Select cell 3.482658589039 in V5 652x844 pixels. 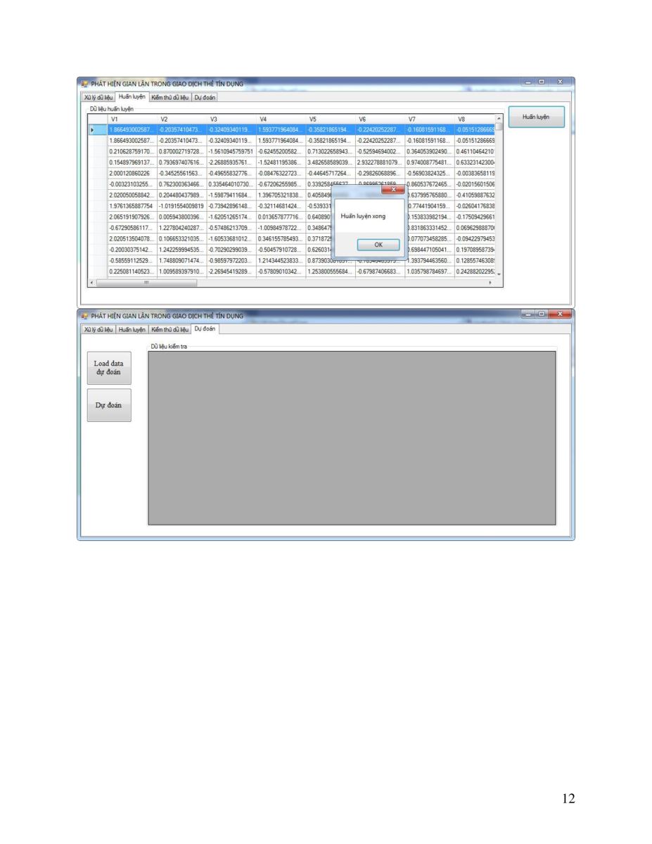330,162
